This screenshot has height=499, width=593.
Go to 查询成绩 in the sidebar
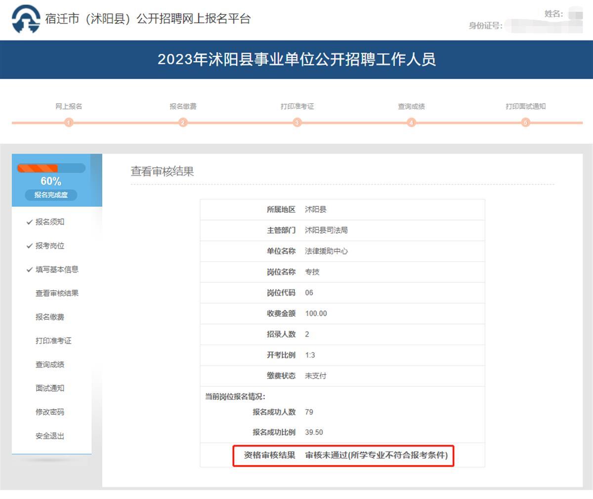pyautogui.click(x=50, y=364)
